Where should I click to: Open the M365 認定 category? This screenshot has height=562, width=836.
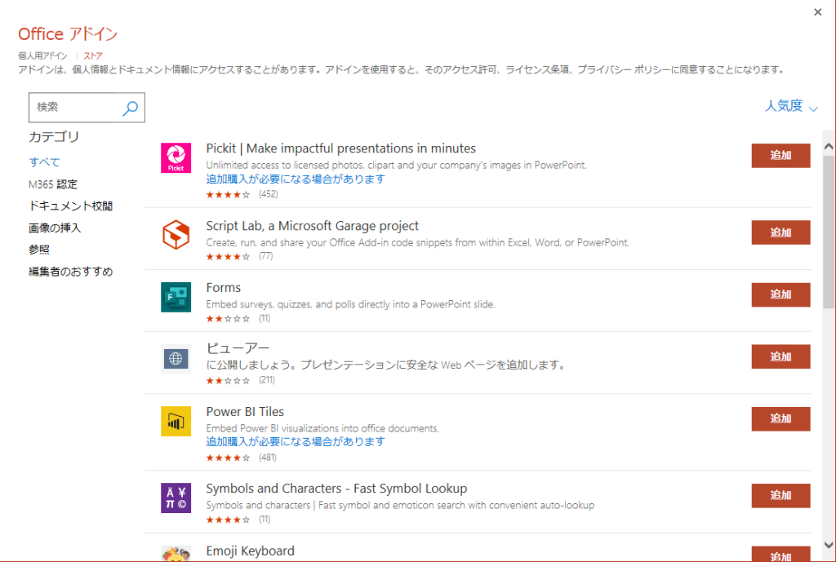(x=56, y=184)
